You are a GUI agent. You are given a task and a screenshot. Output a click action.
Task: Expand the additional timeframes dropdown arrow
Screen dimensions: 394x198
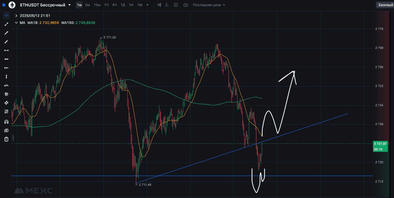coord(147,5)
